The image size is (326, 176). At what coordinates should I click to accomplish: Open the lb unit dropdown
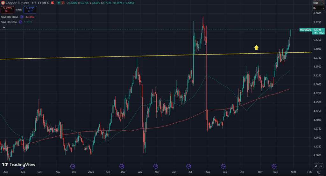point(318,8)
